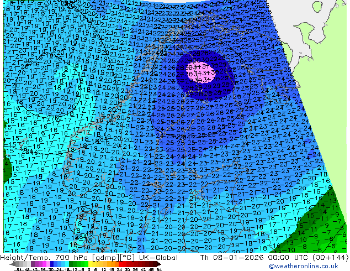
Task: Click the dark maroon right arrow of the color scale
Action: pyautogui.click(x=159, y=264)
